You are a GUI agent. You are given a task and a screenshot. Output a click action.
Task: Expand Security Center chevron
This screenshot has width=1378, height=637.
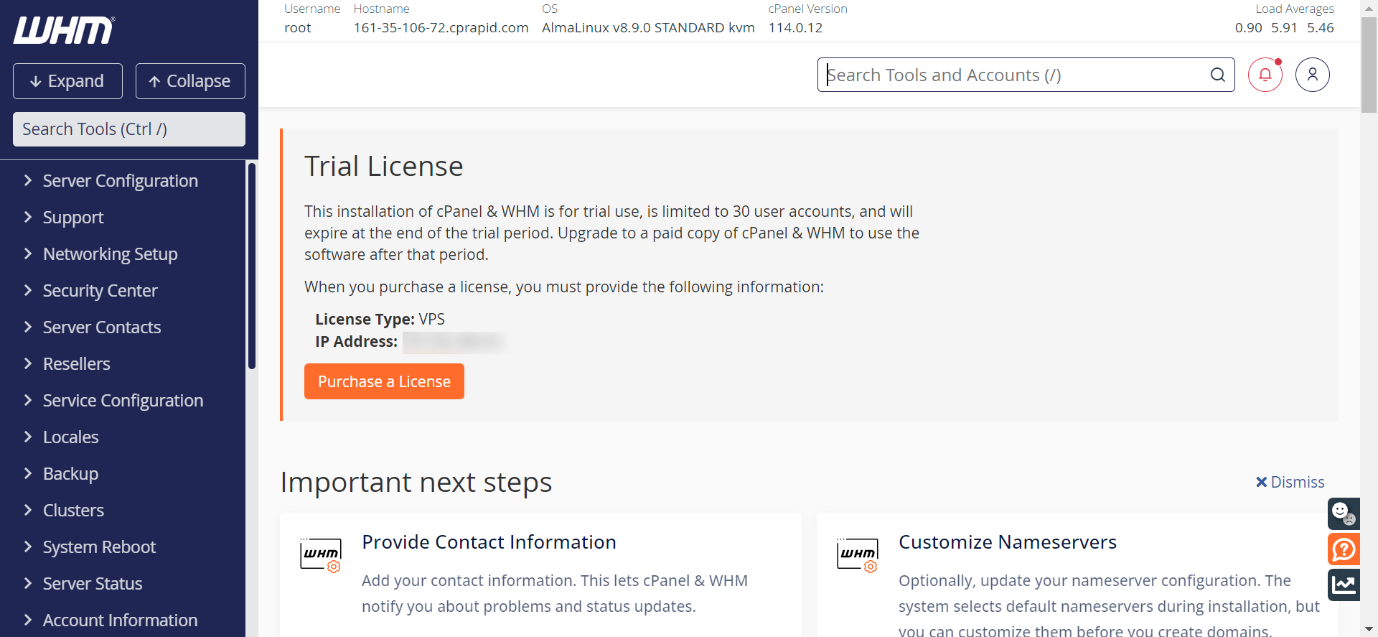(x=28, y=290)
